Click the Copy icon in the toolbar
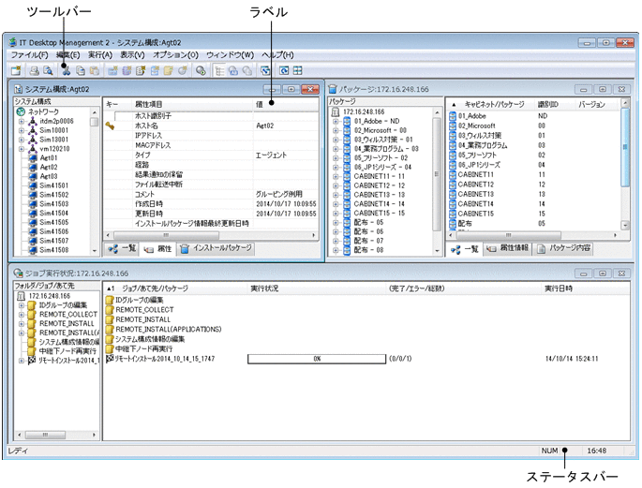 [x=81, y=71]
